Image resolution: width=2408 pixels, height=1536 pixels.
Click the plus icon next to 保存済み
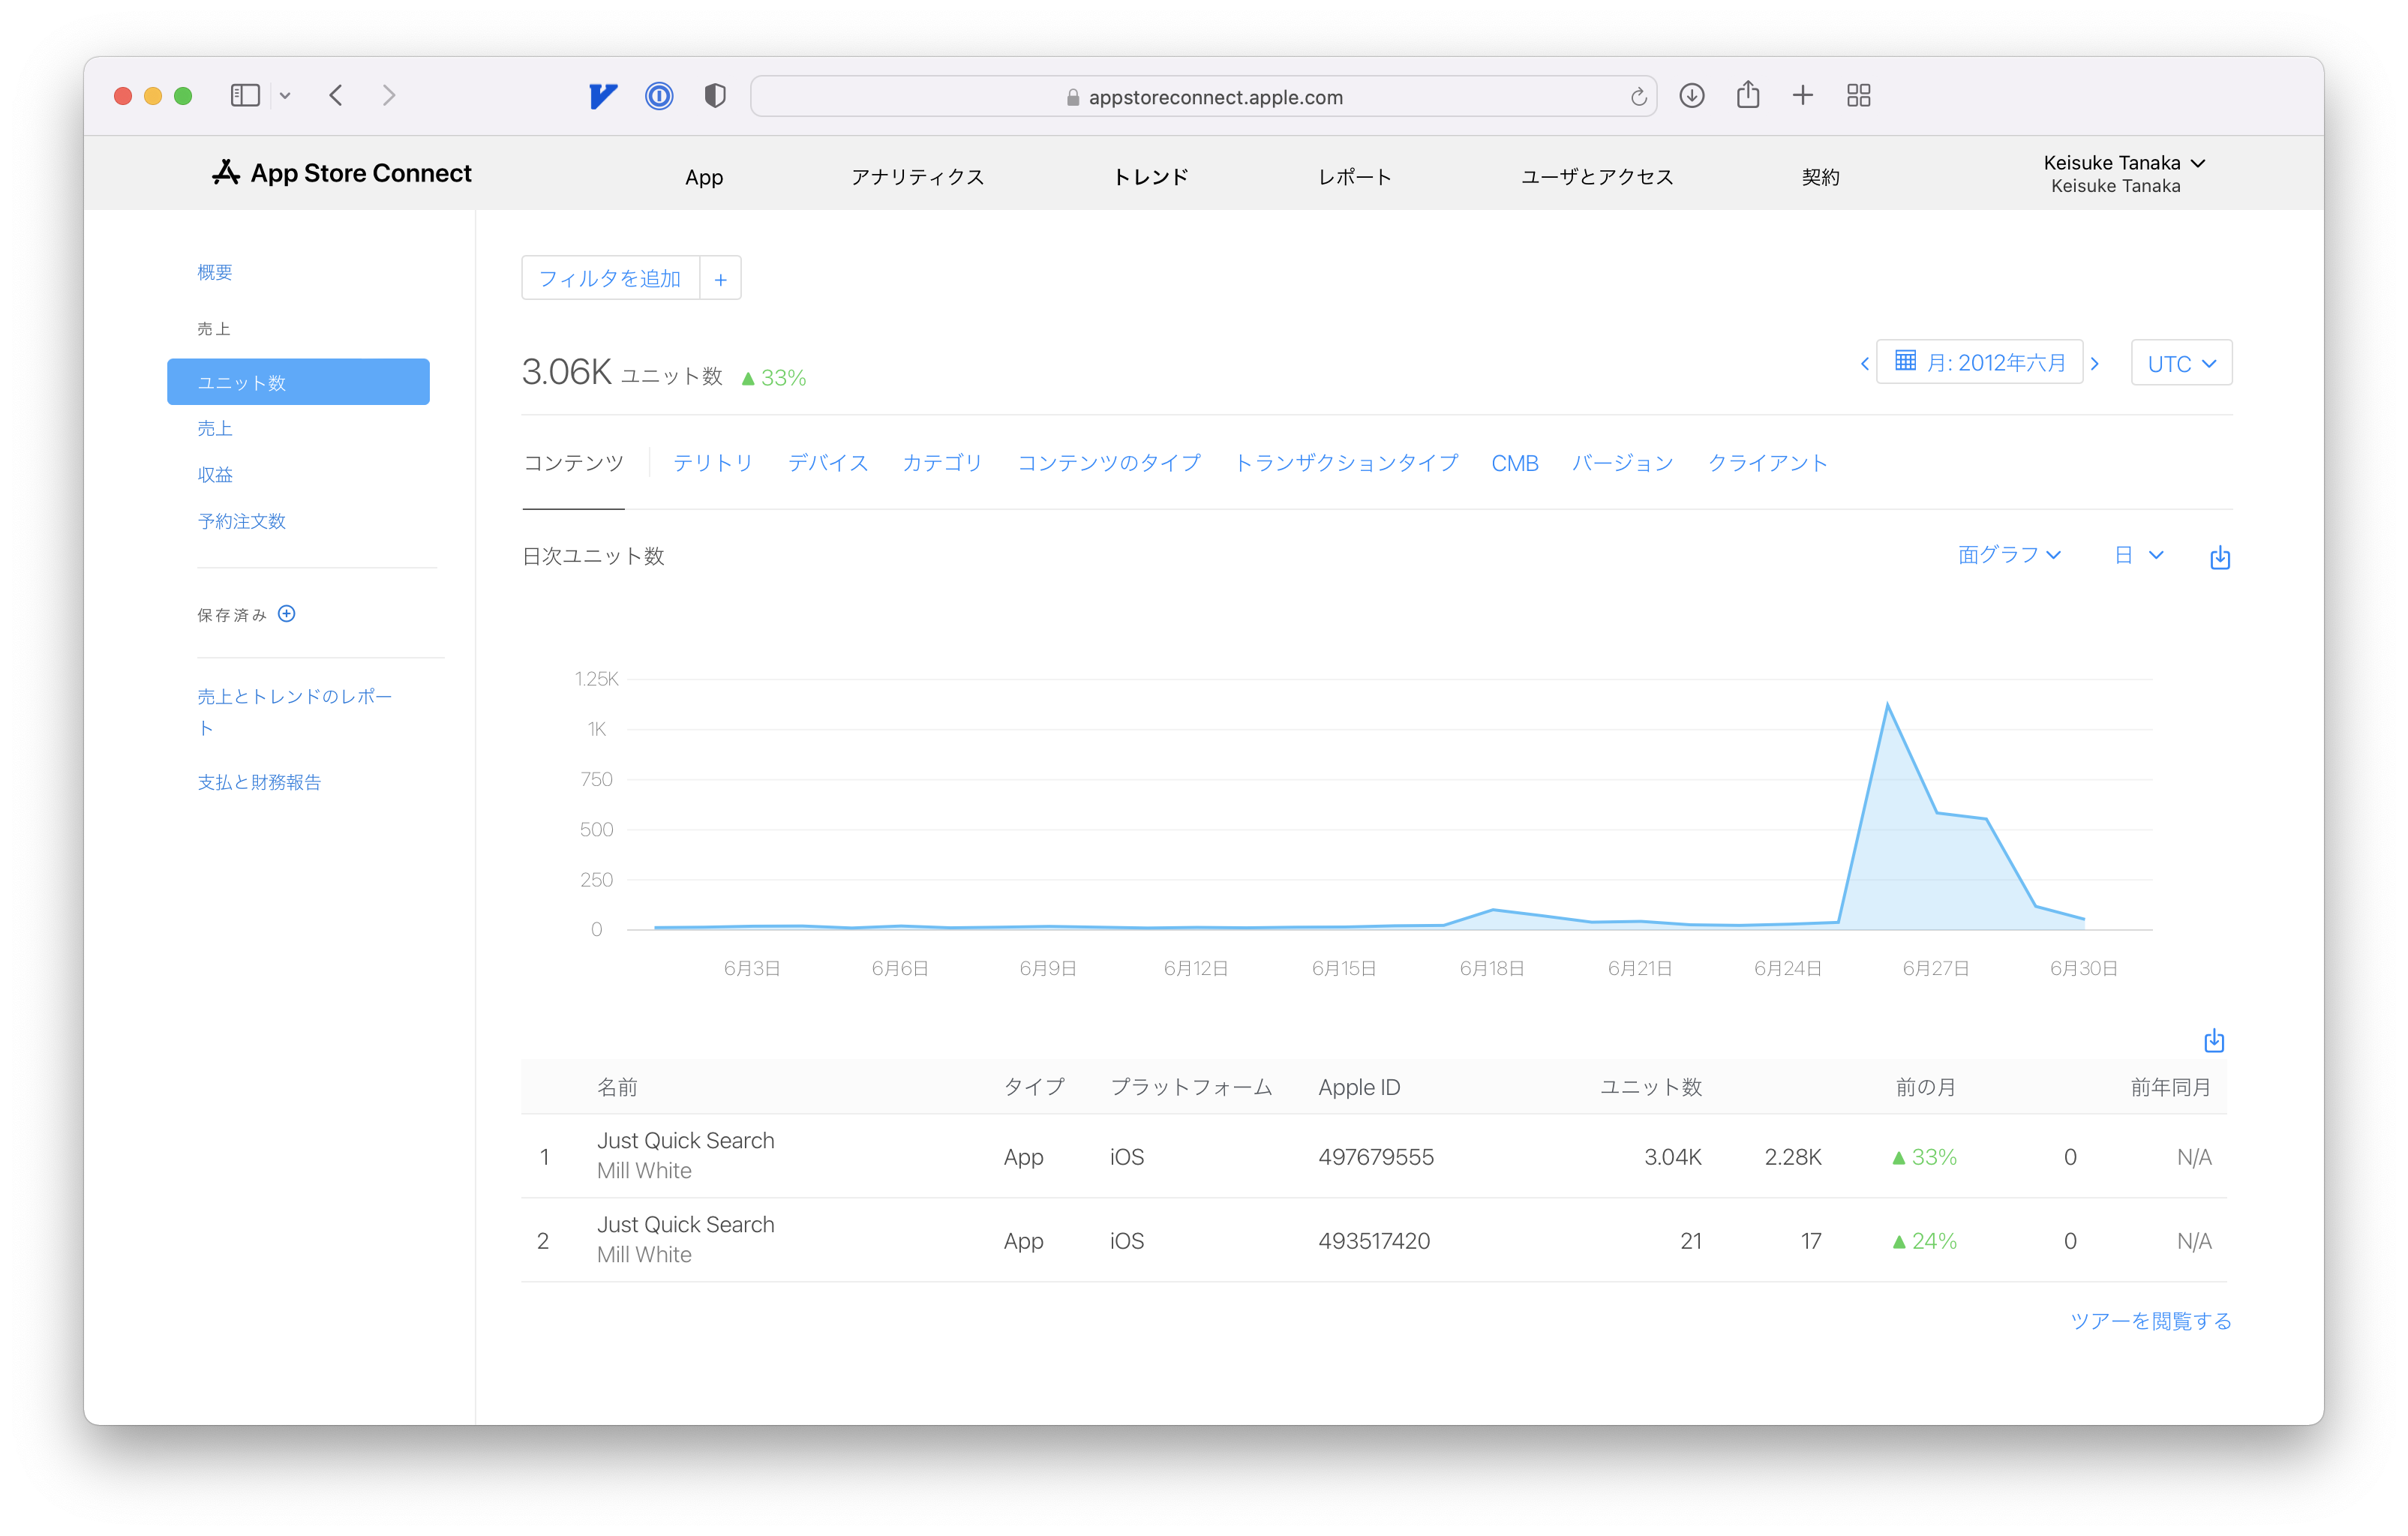[x=287, y=614]
